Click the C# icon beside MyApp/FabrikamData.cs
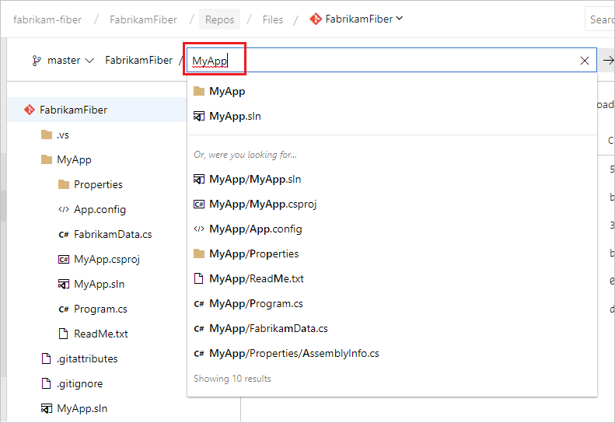Screen dimensions: 615x423 point(199,329)
